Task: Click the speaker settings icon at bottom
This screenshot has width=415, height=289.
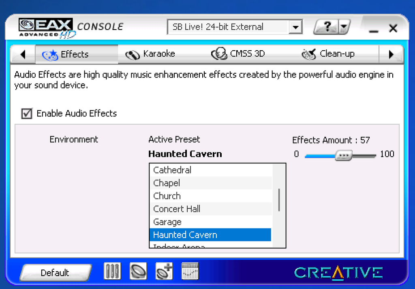Action: (x=138, y=271)
